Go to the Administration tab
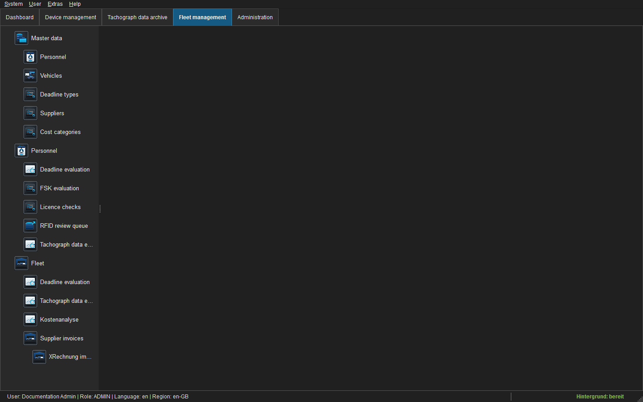Image resolution: width=643 pixels, height=402 pixels. (x=255, y=17)
